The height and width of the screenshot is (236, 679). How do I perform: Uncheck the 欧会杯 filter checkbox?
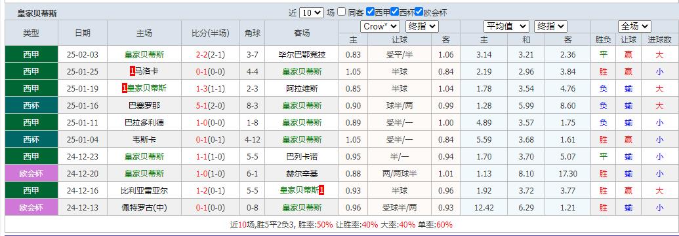point(419,12)
